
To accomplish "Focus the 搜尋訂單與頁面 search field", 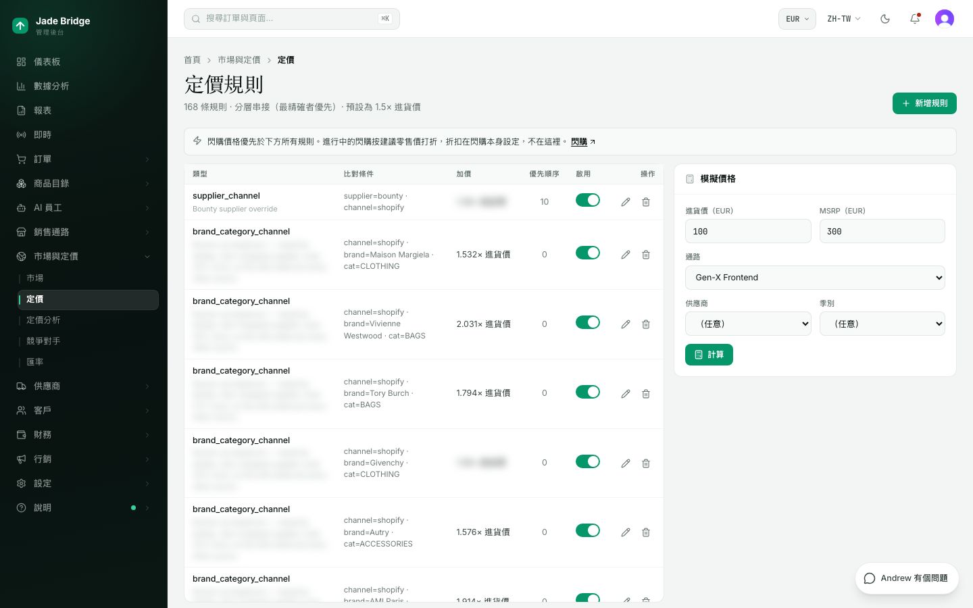I will (x=292, y=19).
